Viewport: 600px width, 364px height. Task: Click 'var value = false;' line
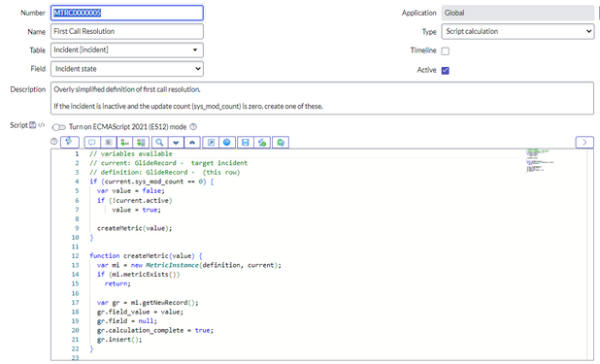pyautogui.click(x=130, y=190)
